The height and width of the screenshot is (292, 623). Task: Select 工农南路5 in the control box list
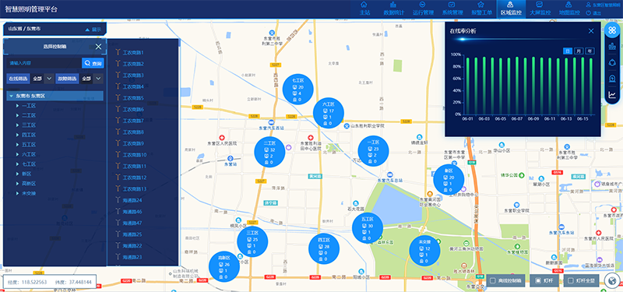133,98
